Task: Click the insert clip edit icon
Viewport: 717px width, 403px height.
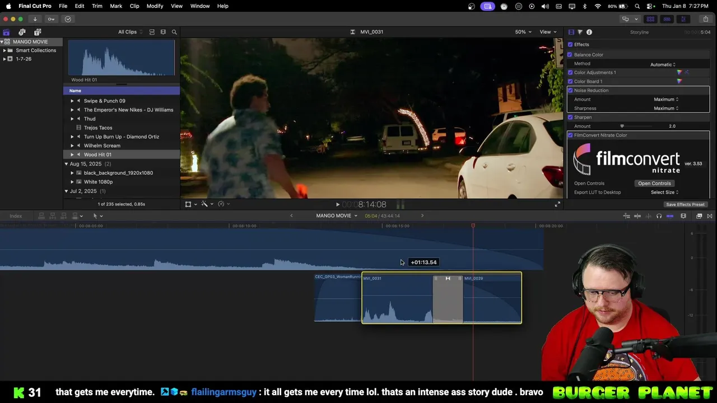Action: click(53, 216)
